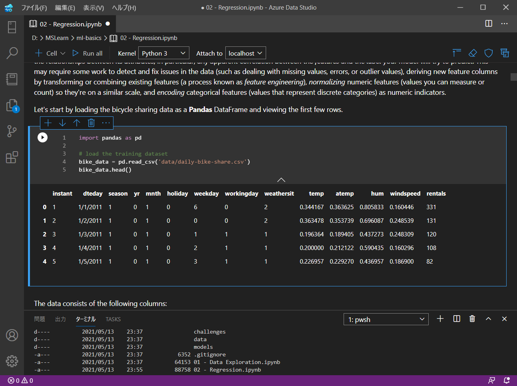Open the Source Control view
The width and height of the screenshot is (517, 386).
12,131
